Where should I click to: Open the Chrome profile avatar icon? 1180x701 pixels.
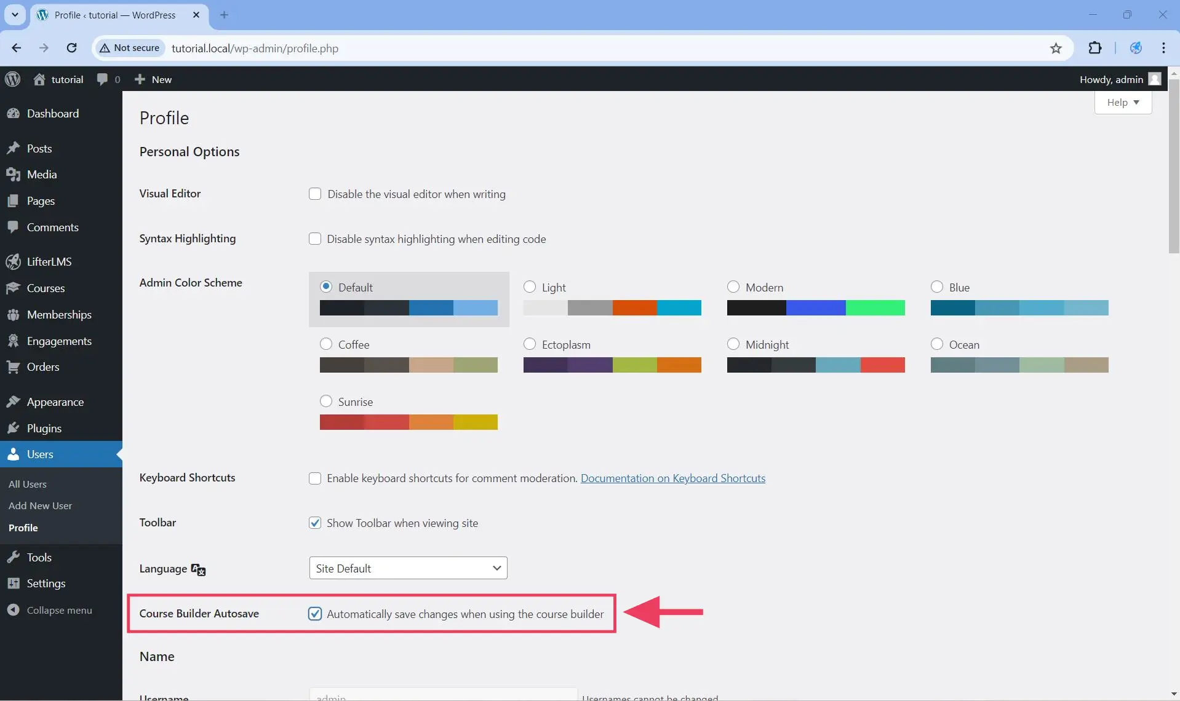[1136, 48]
